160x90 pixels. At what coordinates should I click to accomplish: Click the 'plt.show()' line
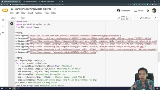pos(21,83)
